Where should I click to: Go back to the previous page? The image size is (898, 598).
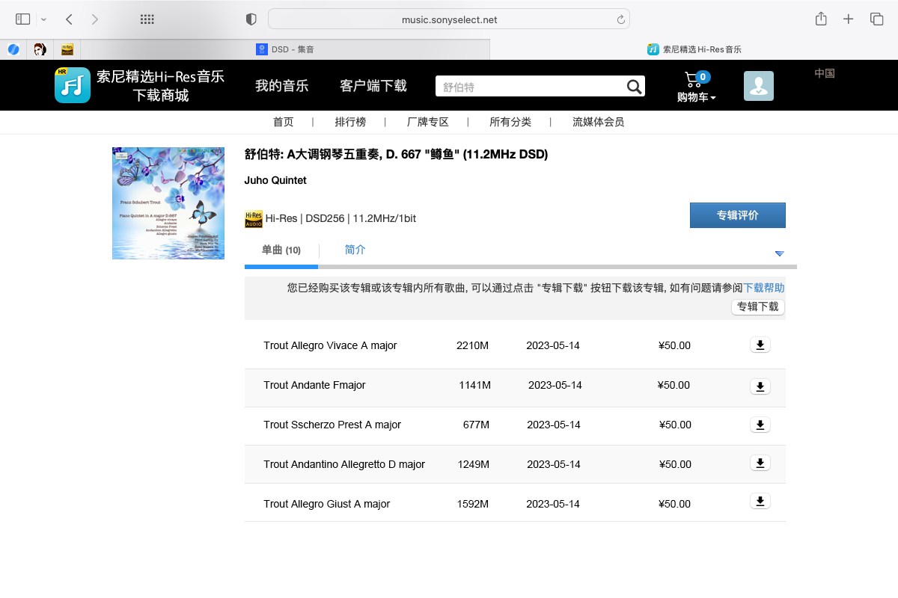pyautogui.click(x=69, y=19)
